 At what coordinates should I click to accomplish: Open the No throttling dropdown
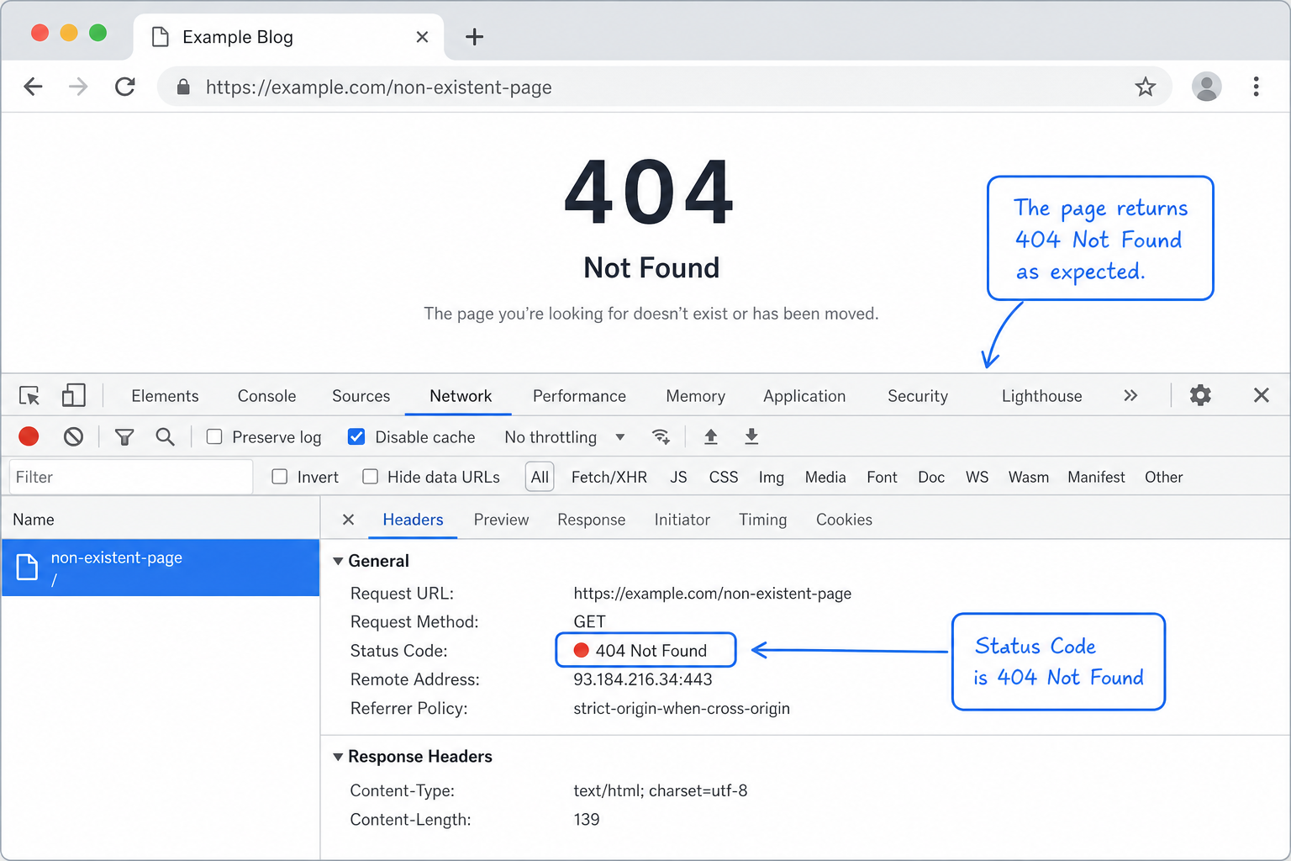point(565,437)
